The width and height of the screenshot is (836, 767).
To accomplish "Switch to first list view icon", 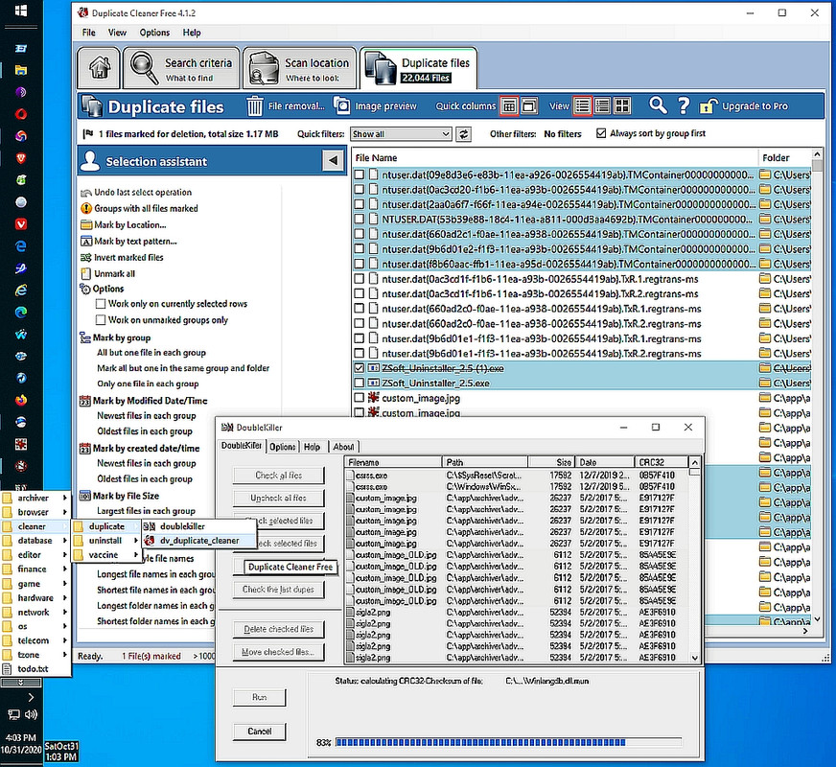I will (x=582, y=106).
